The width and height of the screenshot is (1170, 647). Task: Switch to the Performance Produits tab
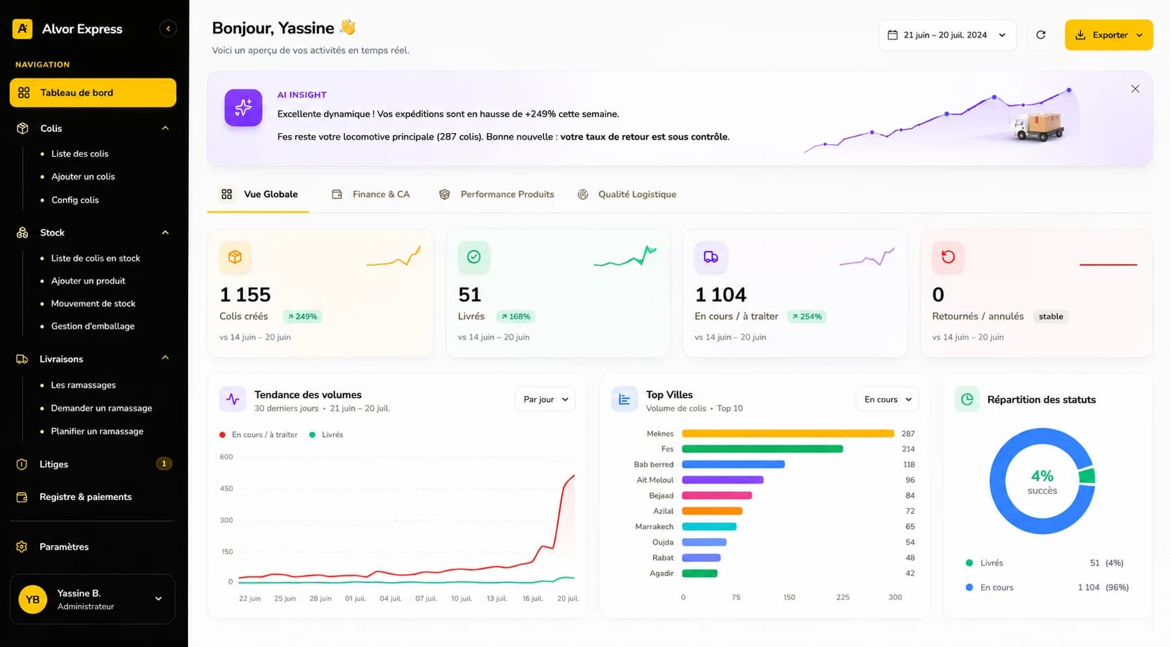tap(497, 194)
